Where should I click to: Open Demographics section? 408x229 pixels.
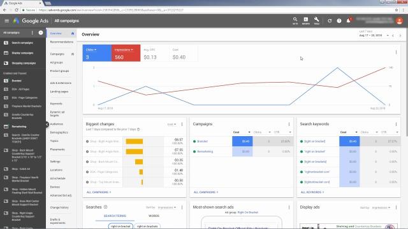59,132
